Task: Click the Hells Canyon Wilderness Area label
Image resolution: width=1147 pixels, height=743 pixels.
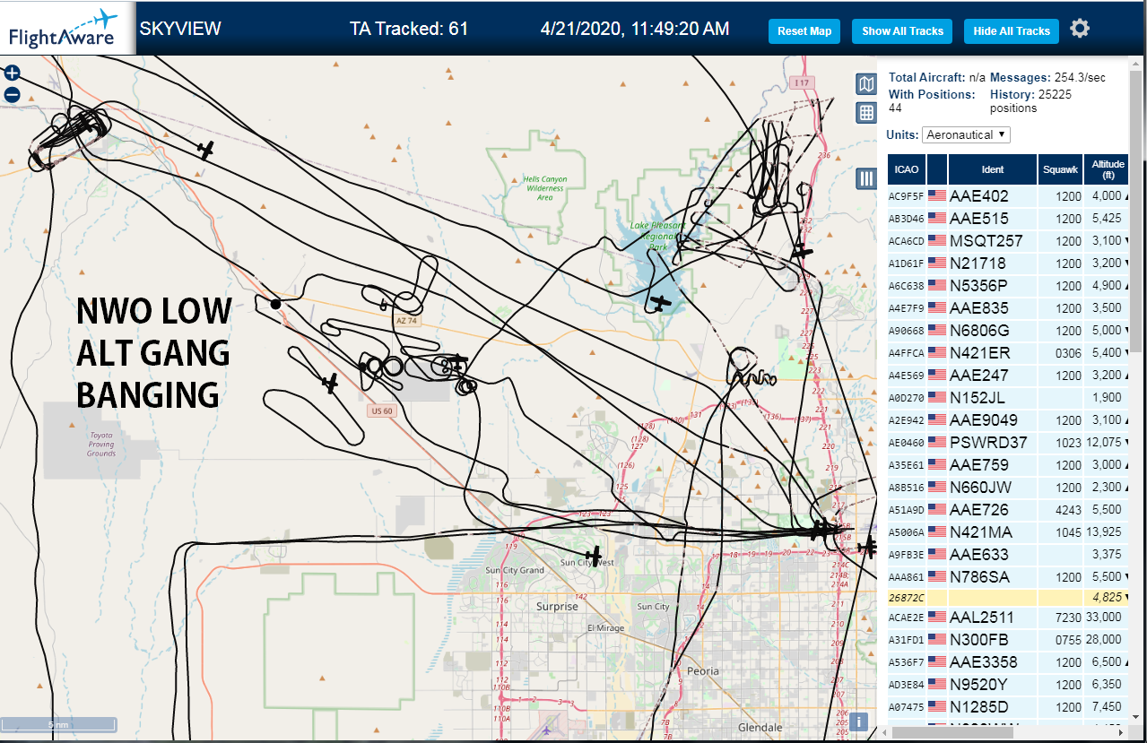Action: coord(544,188)
